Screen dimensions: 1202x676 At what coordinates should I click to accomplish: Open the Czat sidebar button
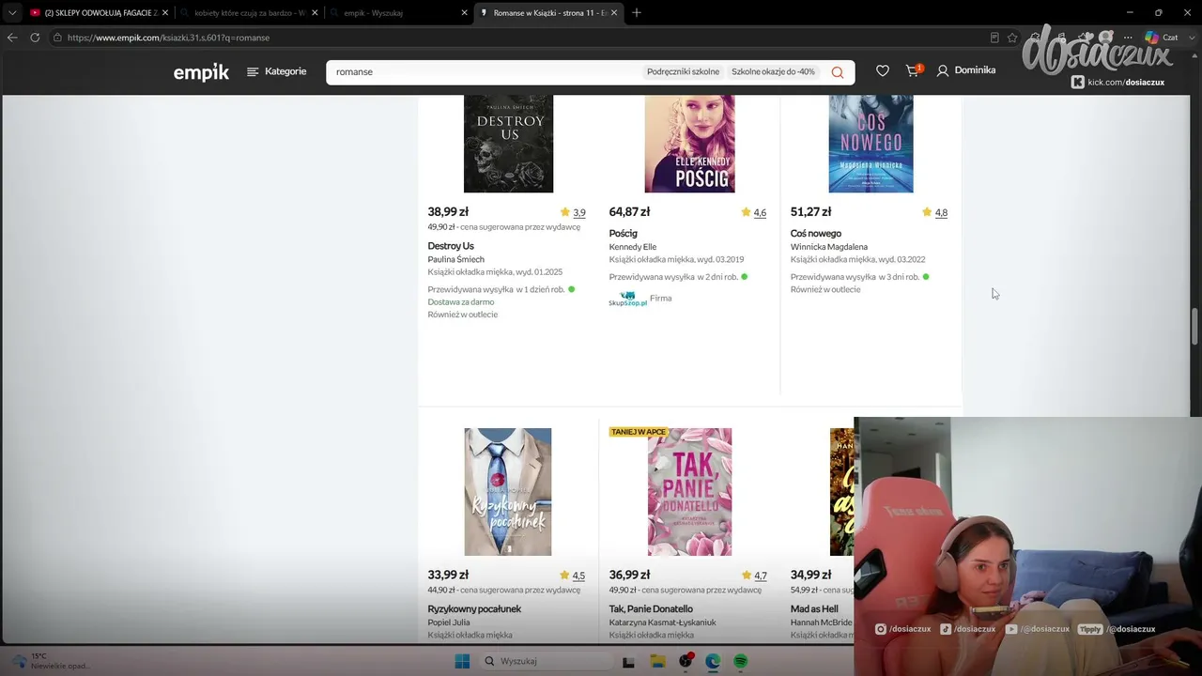point(1162,38)
